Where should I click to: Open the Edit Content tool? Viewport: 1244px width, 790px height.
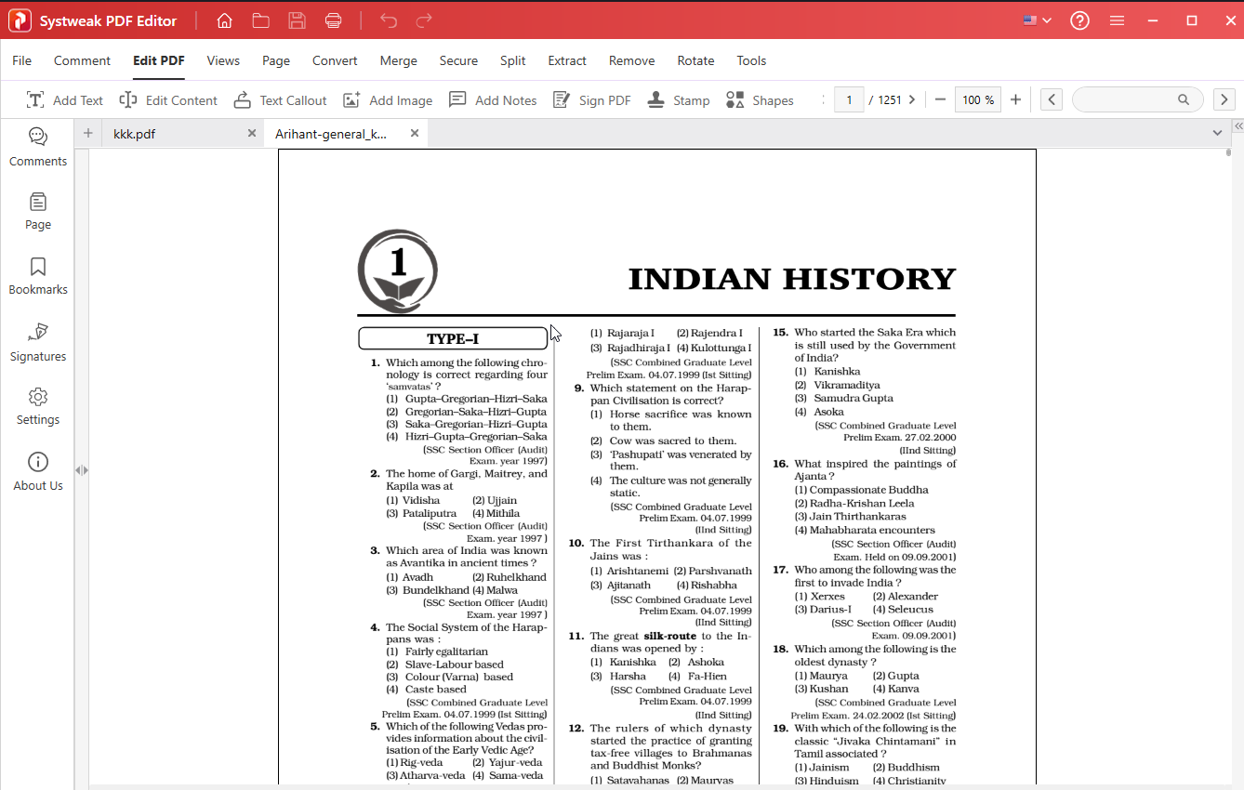pos(168,99)
